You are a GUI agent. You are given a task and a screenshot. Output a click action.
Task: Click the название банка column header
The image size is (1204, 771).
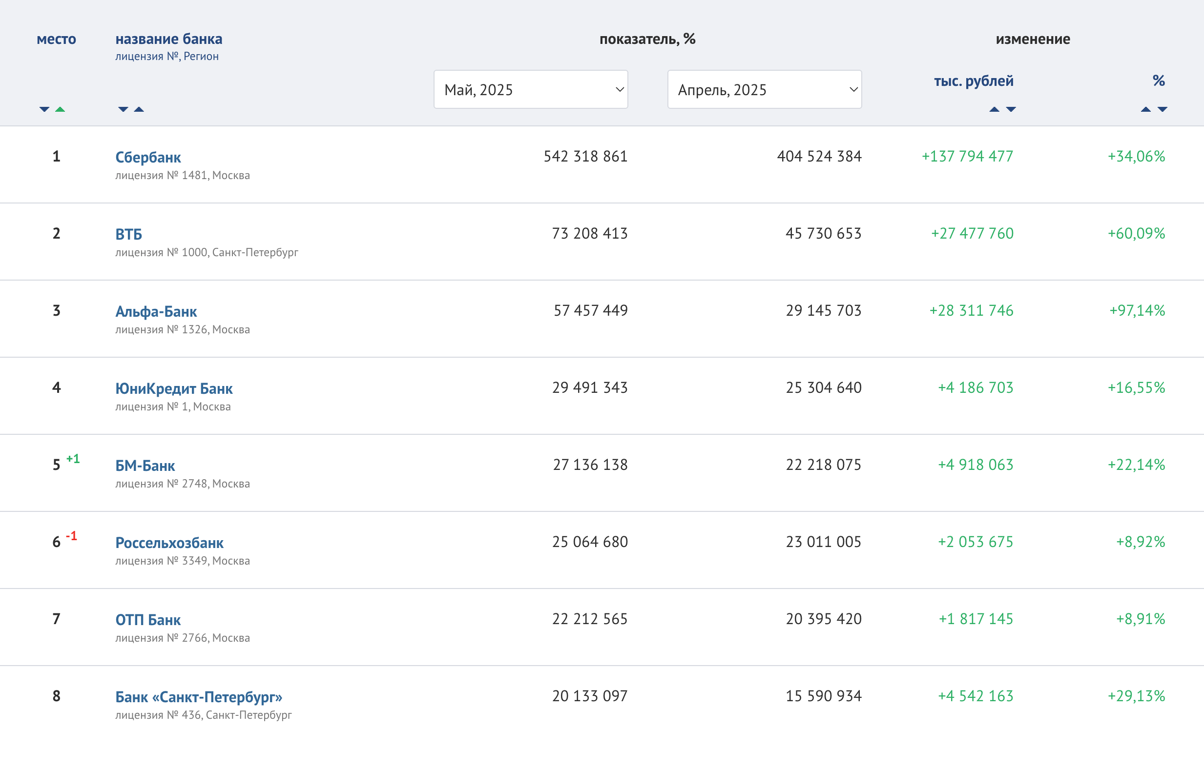pyautogui.click(x=169, y=39)
